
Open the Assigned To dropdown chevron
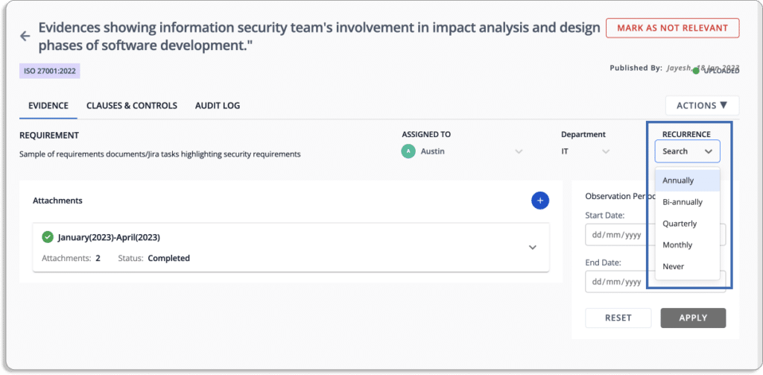click(x=519, y=151)
